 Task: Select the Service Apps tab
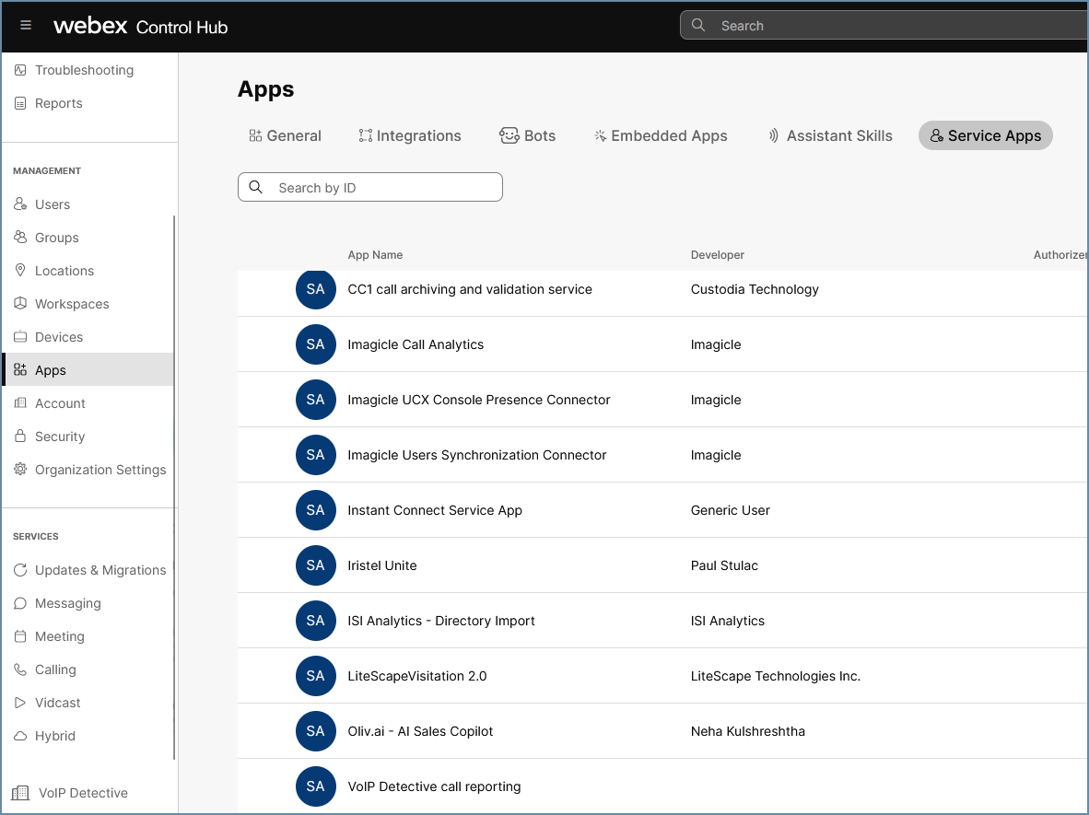pyautogui.click(x=986, y=135)
